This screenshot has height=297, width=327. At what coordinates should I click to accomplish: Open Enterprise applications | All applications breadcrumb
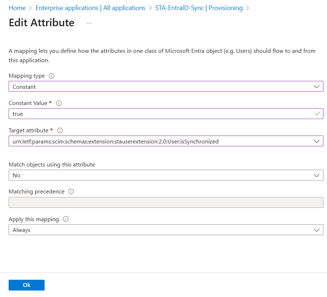click(90, 8)
